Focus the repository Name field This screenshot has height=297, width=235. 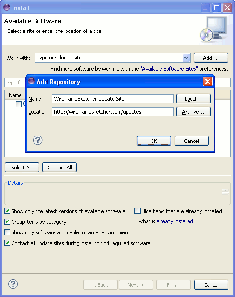coord(113,99)
